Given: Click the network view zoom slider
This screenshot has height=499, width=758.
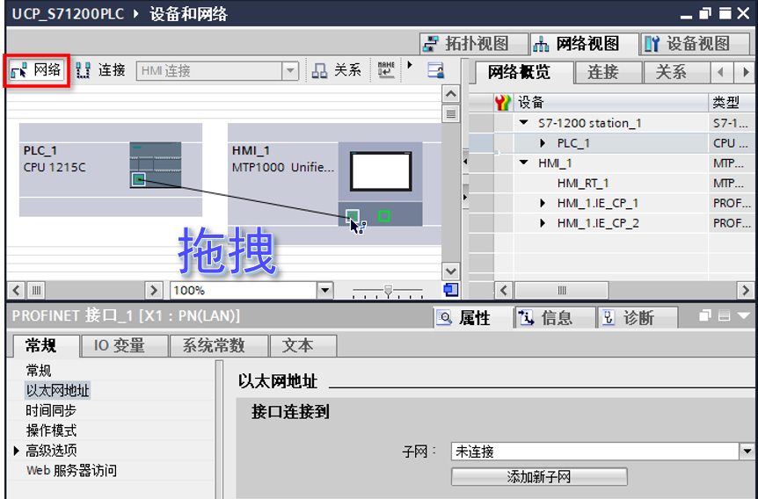Looking at the screenshot, I should pos(388,290).
